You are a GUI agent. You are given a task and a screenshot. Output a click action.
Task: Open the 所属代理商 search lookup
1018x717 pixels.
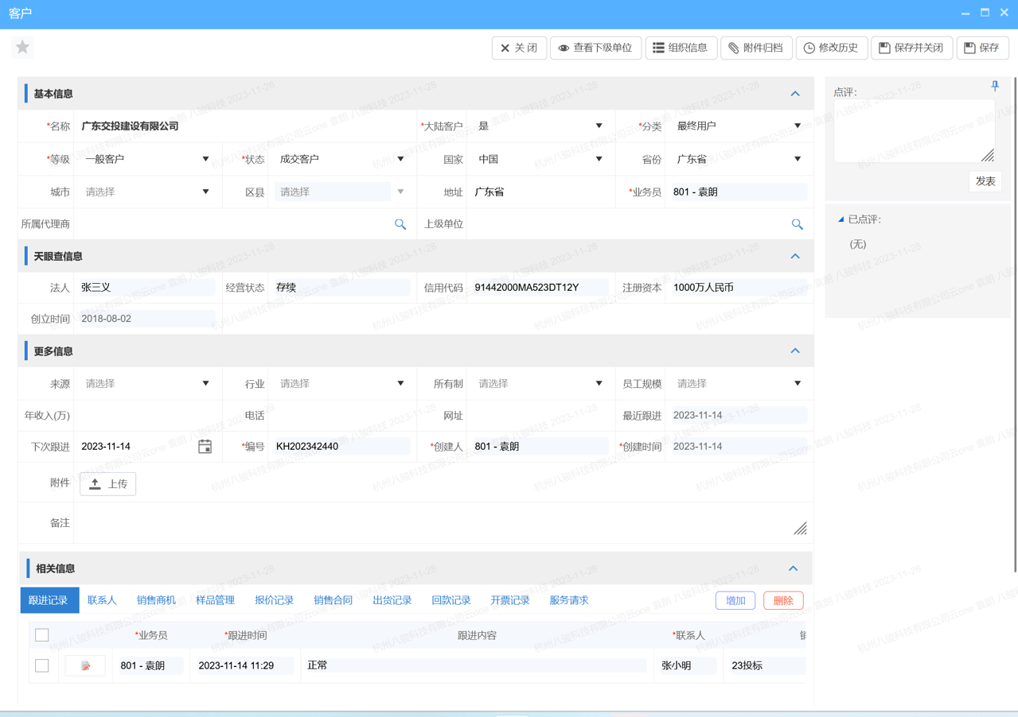click(400, 224)
